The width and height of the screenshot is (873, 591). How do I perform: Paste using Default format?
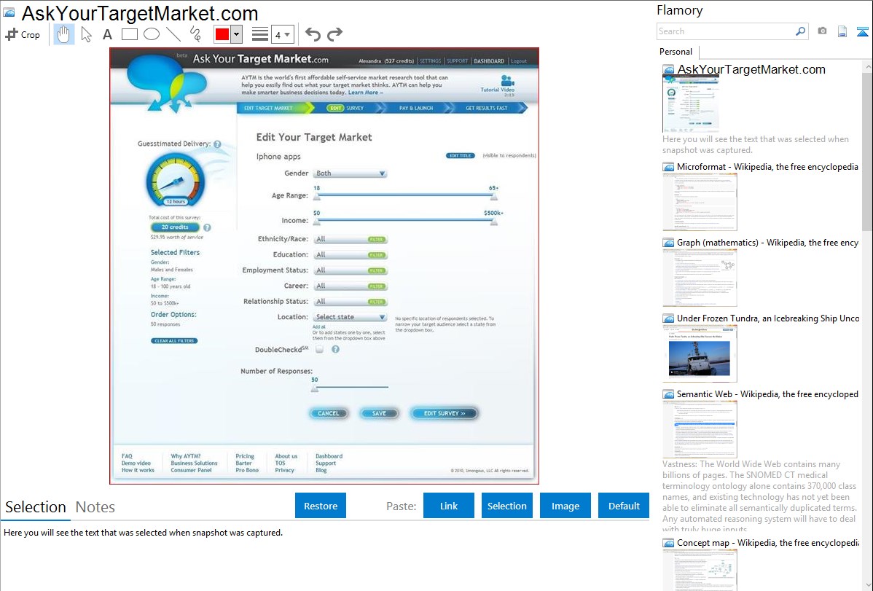(x=624, y=506)
